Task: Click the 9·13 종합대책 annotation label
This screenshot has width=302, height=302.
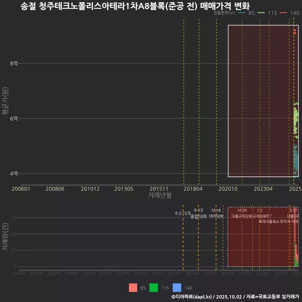Action: tap(199, 213)
